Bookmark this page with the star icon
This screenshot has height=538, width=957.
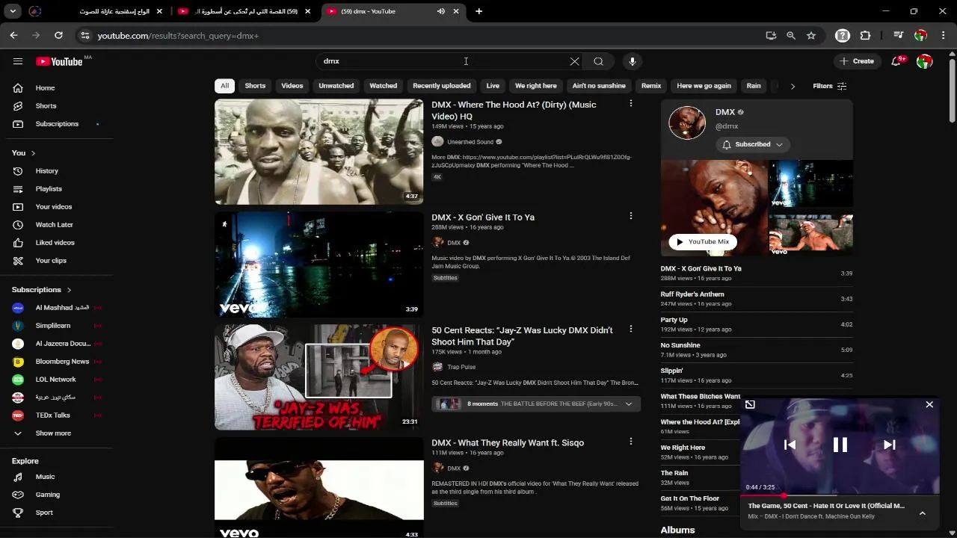click(x=811, y=35)
